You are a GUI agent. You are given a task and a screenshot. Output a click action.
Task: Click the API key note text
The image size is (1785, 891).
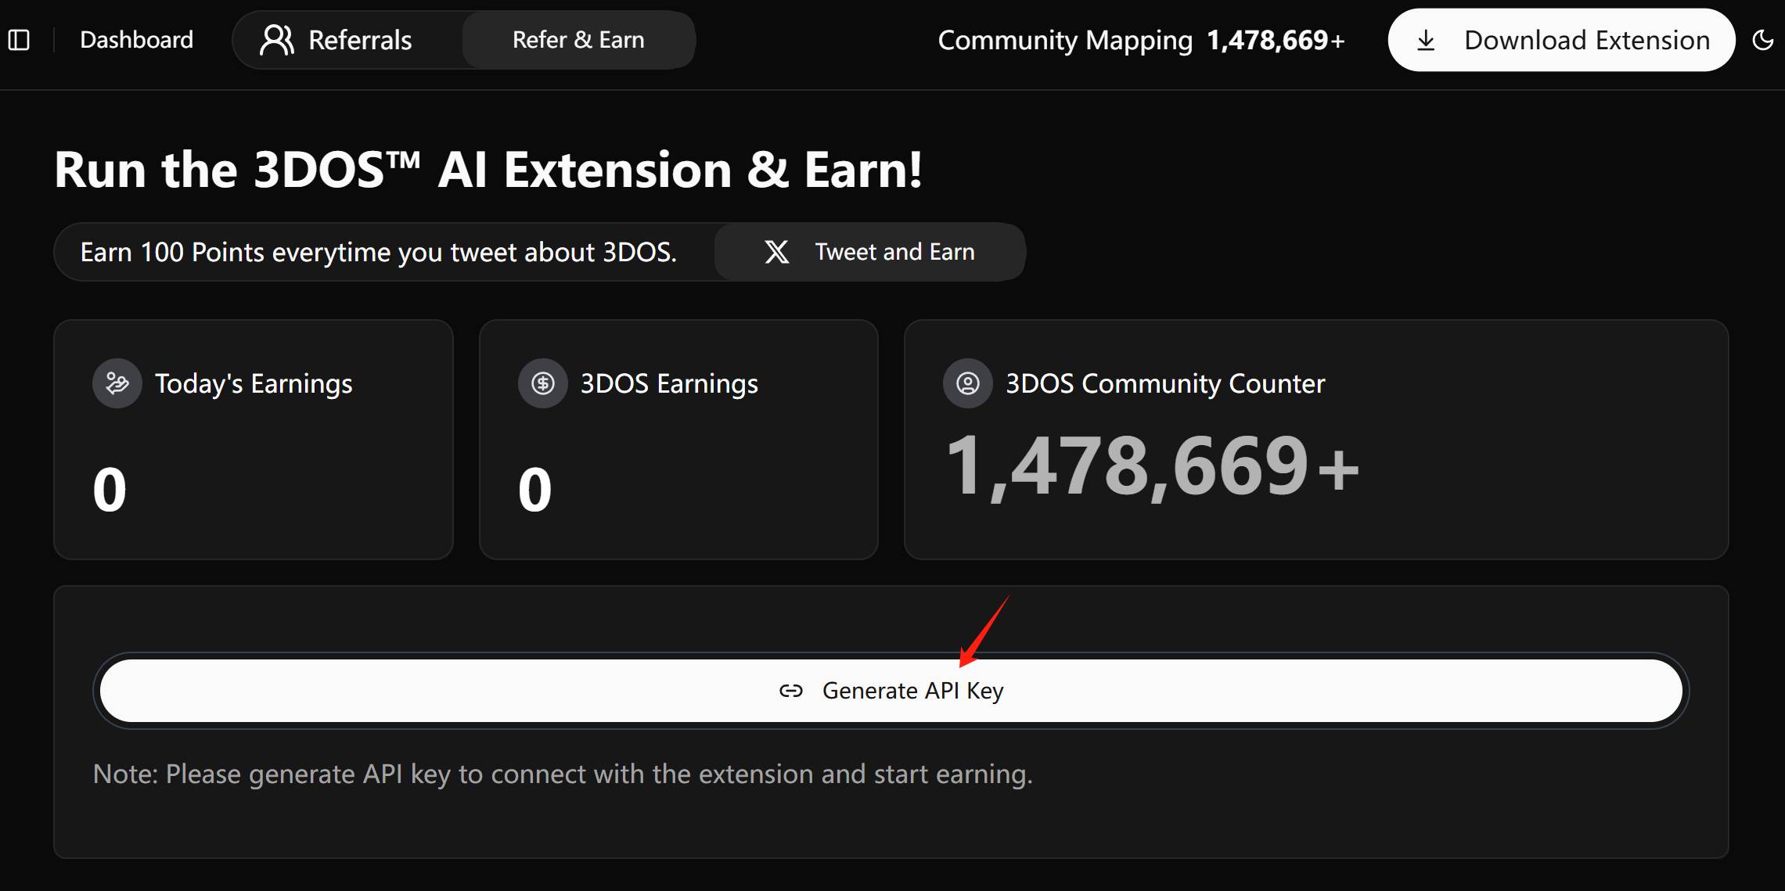563,774
